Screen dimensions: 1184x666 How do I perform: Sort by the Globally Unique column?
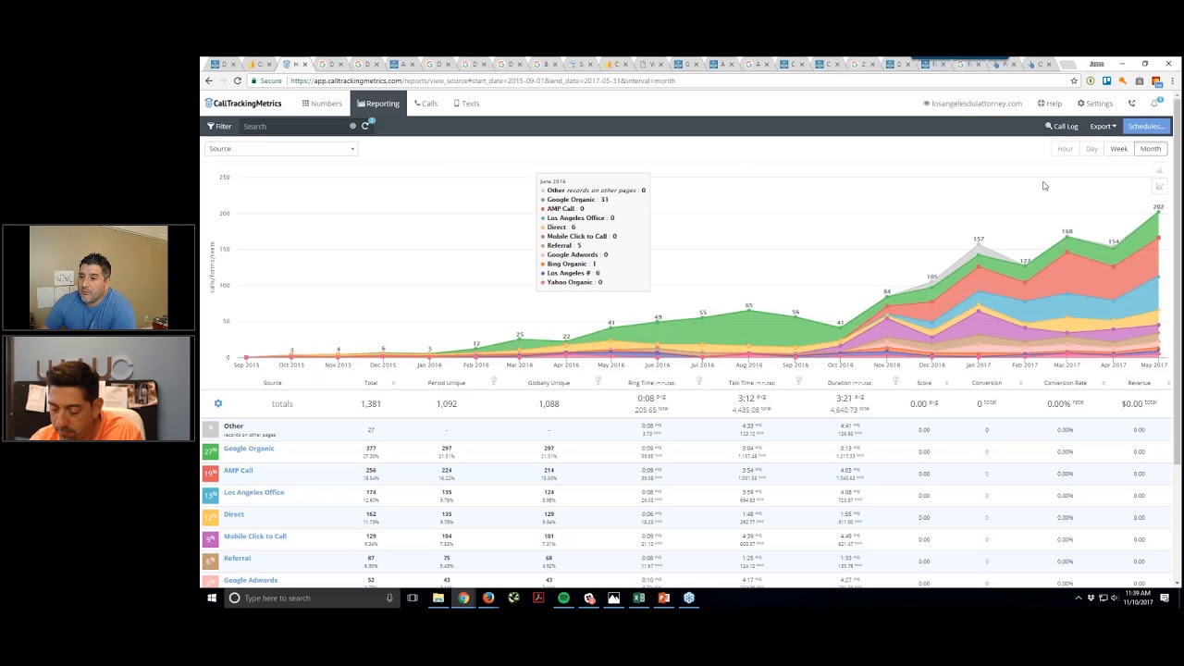click(549, 383)
